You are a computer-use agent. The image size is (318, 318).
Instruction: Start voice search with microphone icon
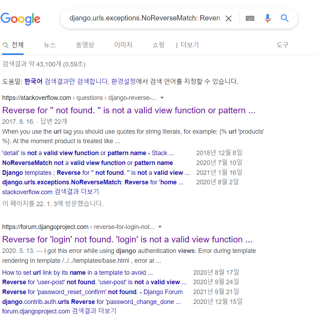click(x=267, y=18)
